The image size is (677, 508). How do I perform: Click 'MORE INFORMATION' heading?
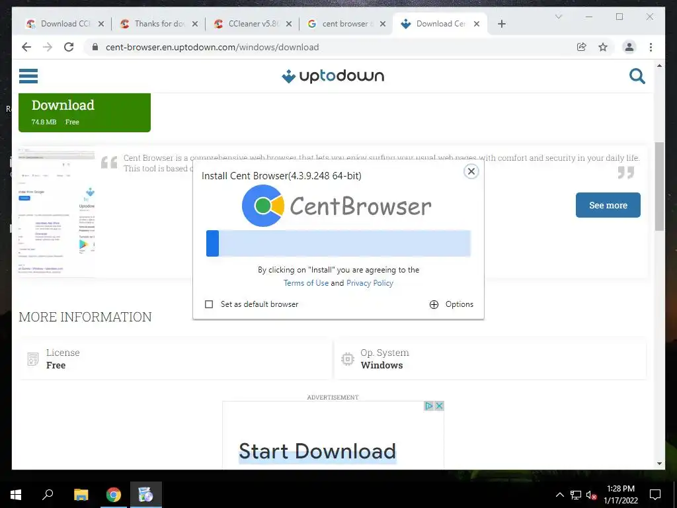(x=85, y=317)
